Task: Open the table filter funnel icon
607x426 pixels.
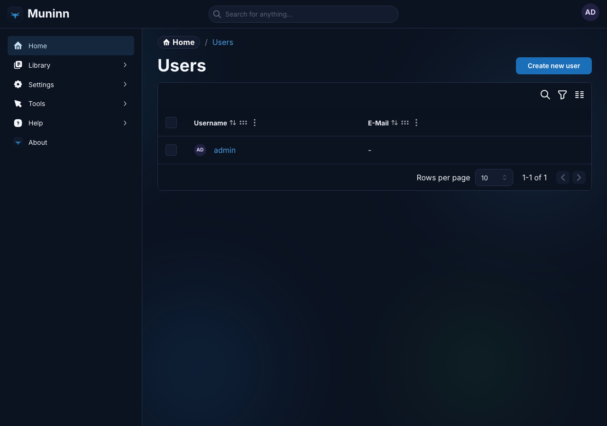Action: [562, 95]
